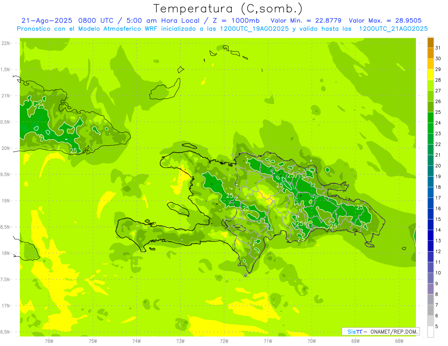The height and width of the screenshot is (346, 448).
Task: Click the '69W' longitude label
Action: click(355, 341)
